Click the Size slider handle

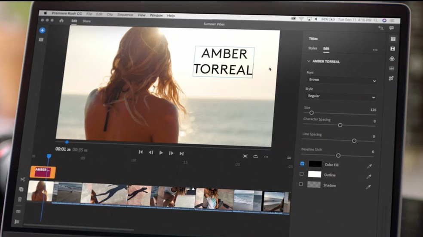pyautogui.click(x=311, y=112)
